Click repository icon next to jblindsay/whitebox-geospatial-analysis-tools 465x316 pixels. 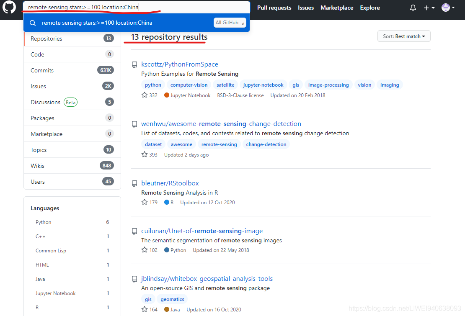[x=134, y=279]
